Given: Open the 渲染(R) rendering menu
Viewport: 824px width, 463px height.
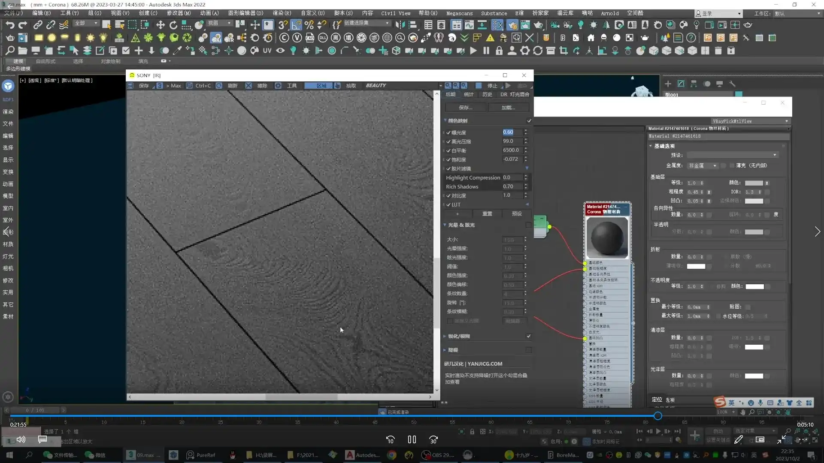Looking at the screenshot, I should pyautogui.click(x=282, y=13).
